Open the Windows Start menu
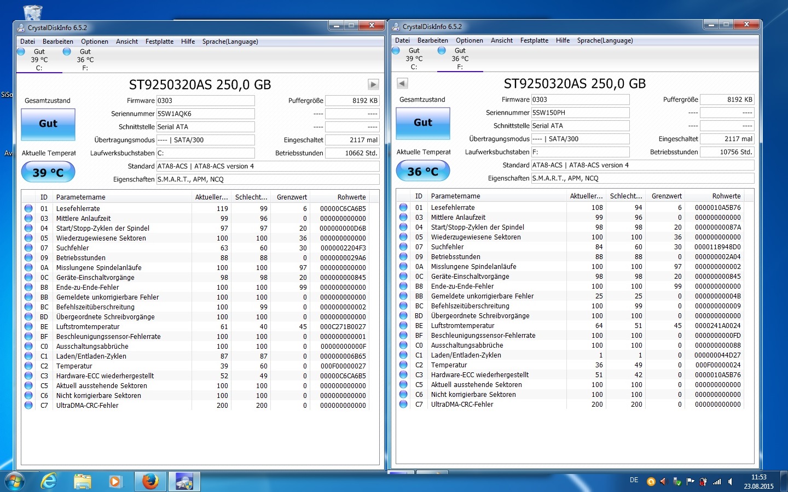This screenshot has width=788, height=492. (x=15, y=482)
